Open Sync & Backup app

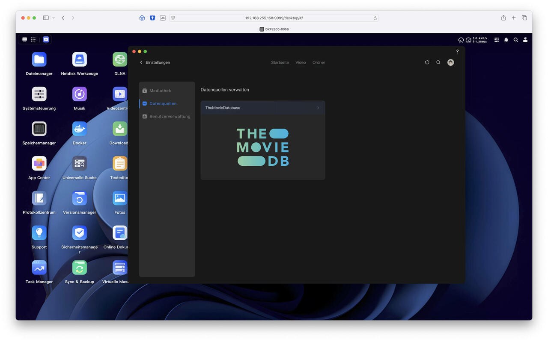tap(79, 268)
